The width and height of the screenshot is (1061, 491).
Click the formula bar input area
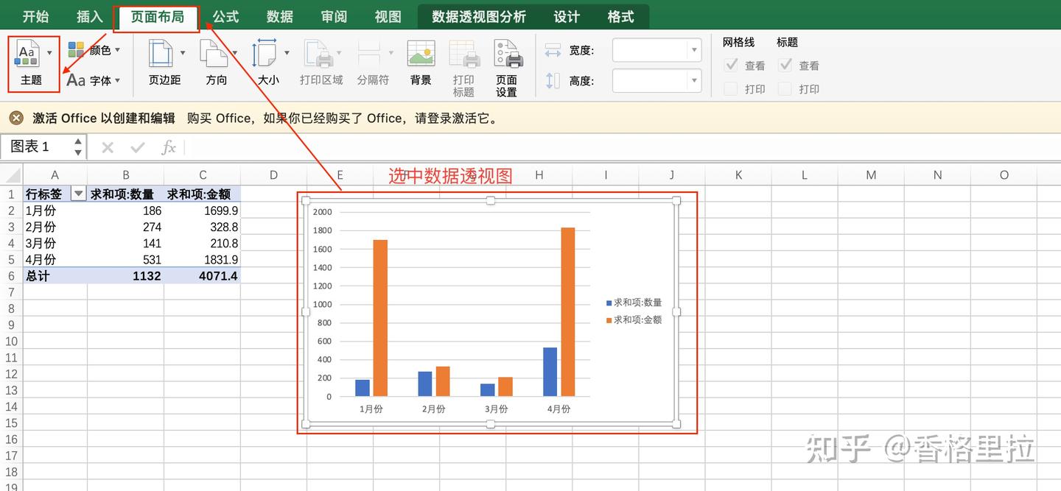(x=623, y=147)
